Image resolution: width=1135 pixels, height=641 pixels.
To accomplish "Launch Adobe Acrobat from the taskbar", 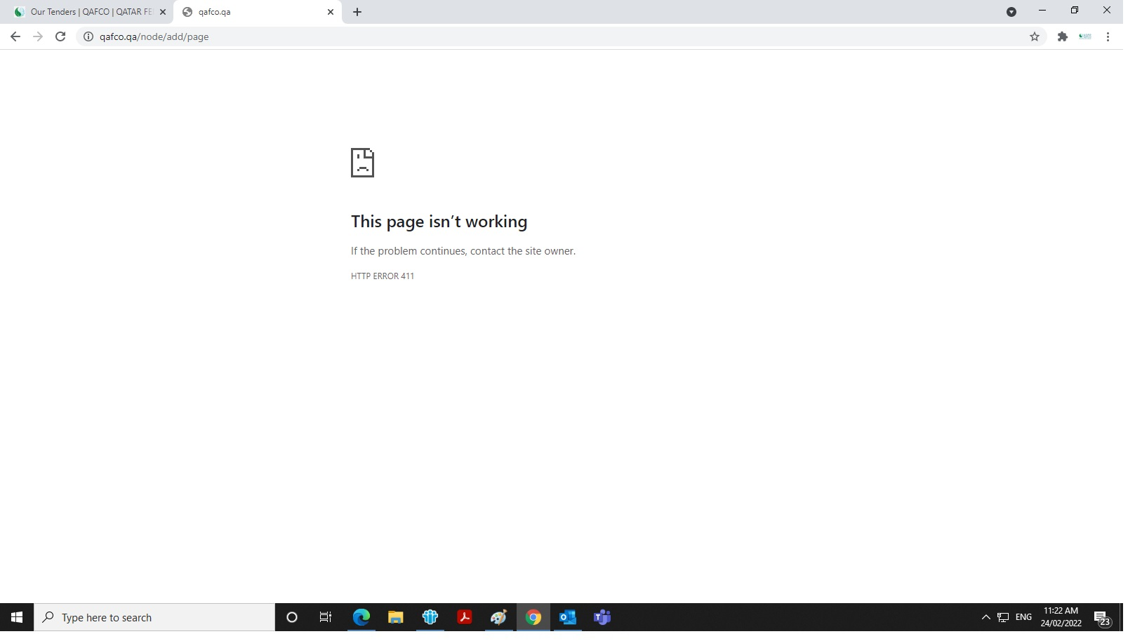I will tap(465, 617).
